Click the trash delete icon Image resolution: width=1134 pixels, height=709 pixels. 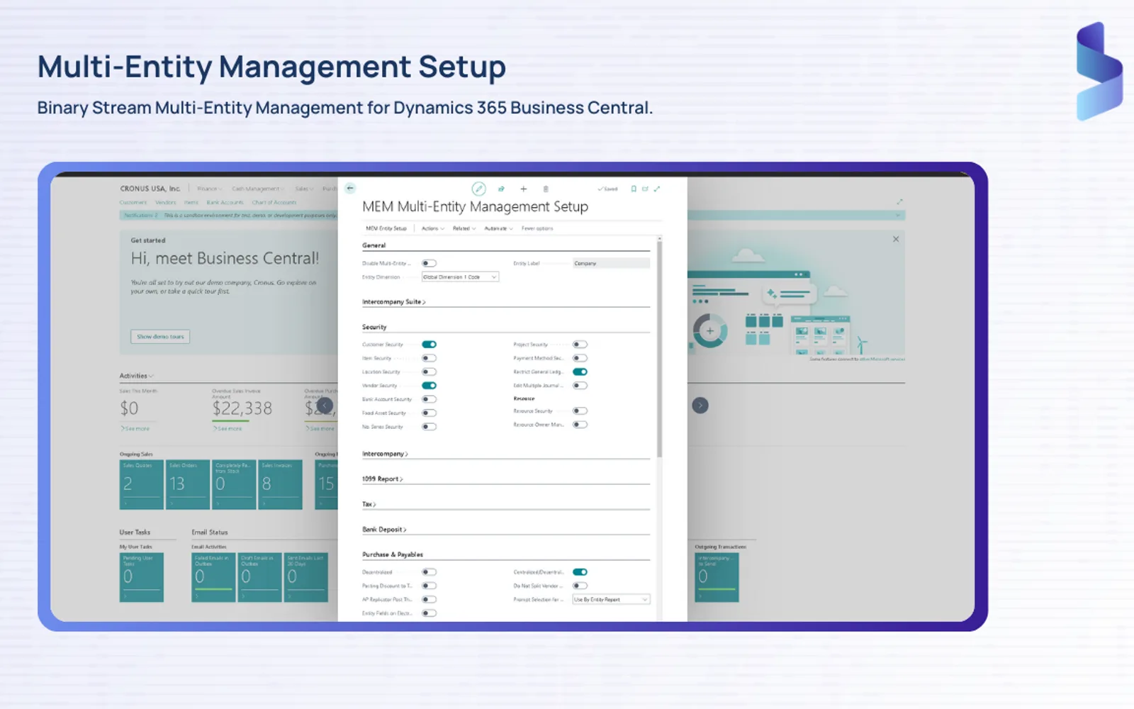(x=546, y=189)
